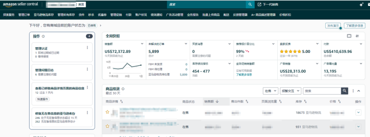Open 管理所有库存 menu item

66,15
